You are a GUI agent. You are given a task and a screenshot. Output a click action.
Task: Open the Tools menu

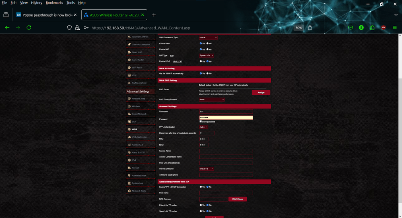tap(70, 3)
